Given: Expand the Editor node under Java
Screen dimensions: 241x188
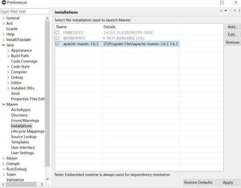Looking at the screenshot, I should (x=8, y=83).
